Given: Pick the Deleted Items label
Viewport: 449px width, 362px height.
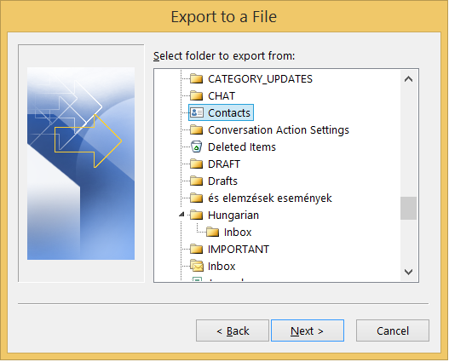Looking at the screenshot, I should (242, 147).
